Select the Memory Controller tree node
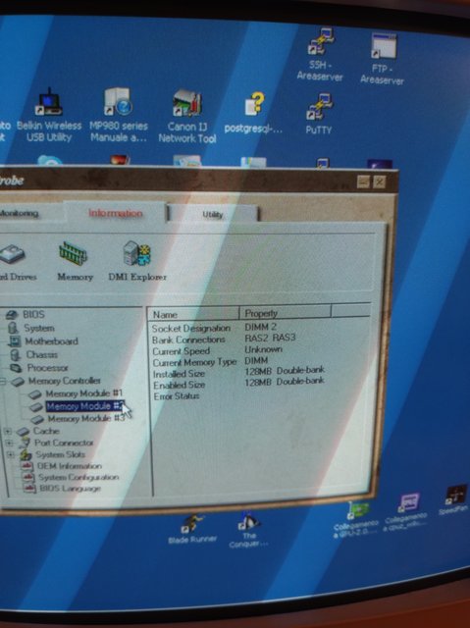 [65, 381]
